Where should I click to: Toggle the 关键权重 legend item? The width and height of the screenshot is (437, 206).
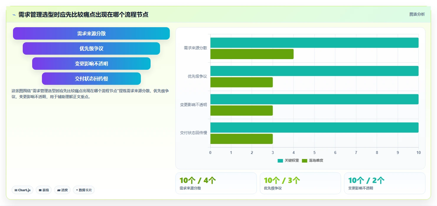[288, 160]
